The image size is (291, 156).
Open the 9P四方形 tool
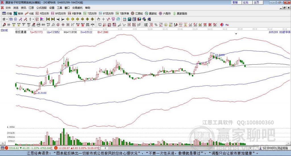coord(58,14)
